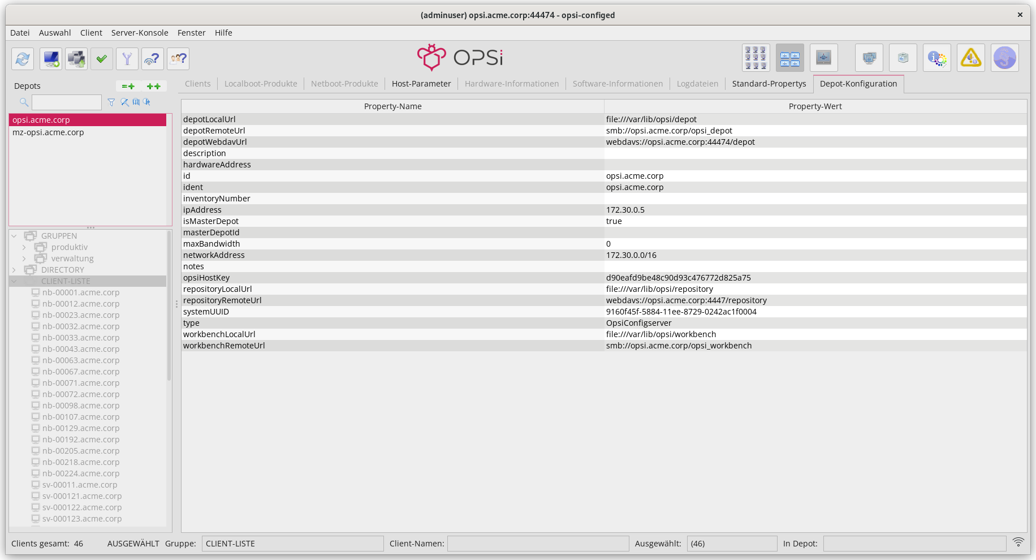
Task: Click the wifi connection status icon
Action: (1018, 542)
